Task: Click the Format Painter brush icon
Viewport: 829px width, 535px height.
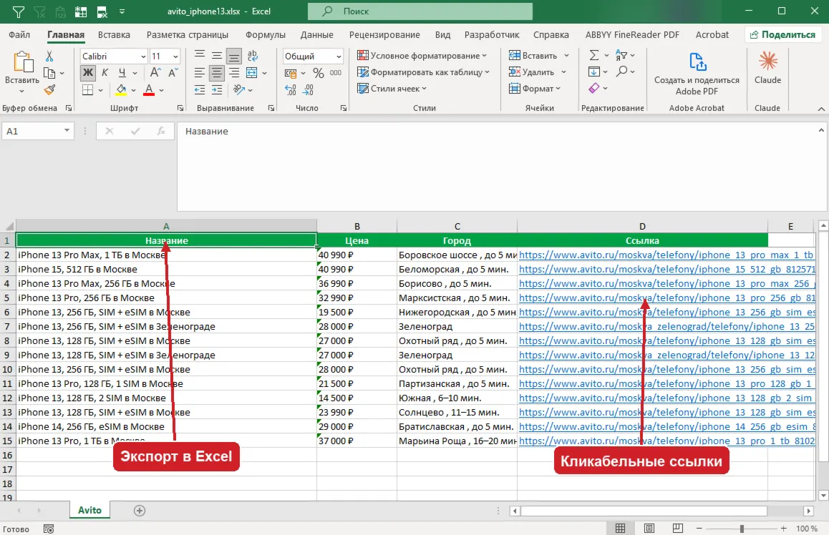Action: pos(49,90)
